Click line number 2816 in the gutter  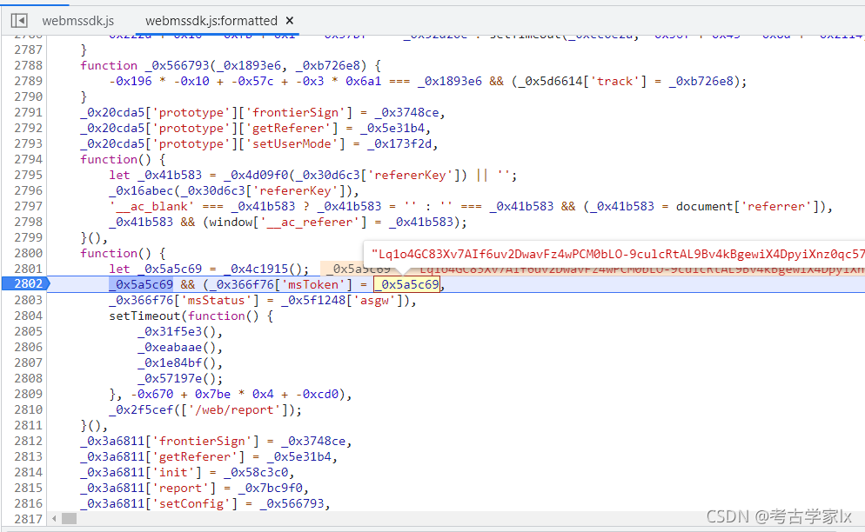coord(28,503)
